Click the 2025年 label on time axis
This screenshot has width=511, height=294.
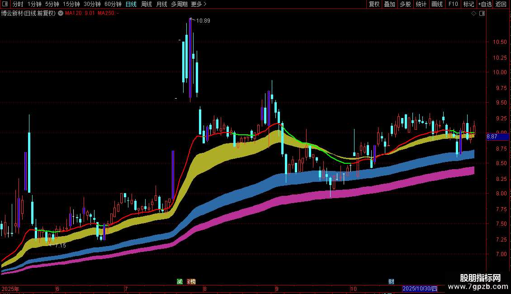point(10,289)
